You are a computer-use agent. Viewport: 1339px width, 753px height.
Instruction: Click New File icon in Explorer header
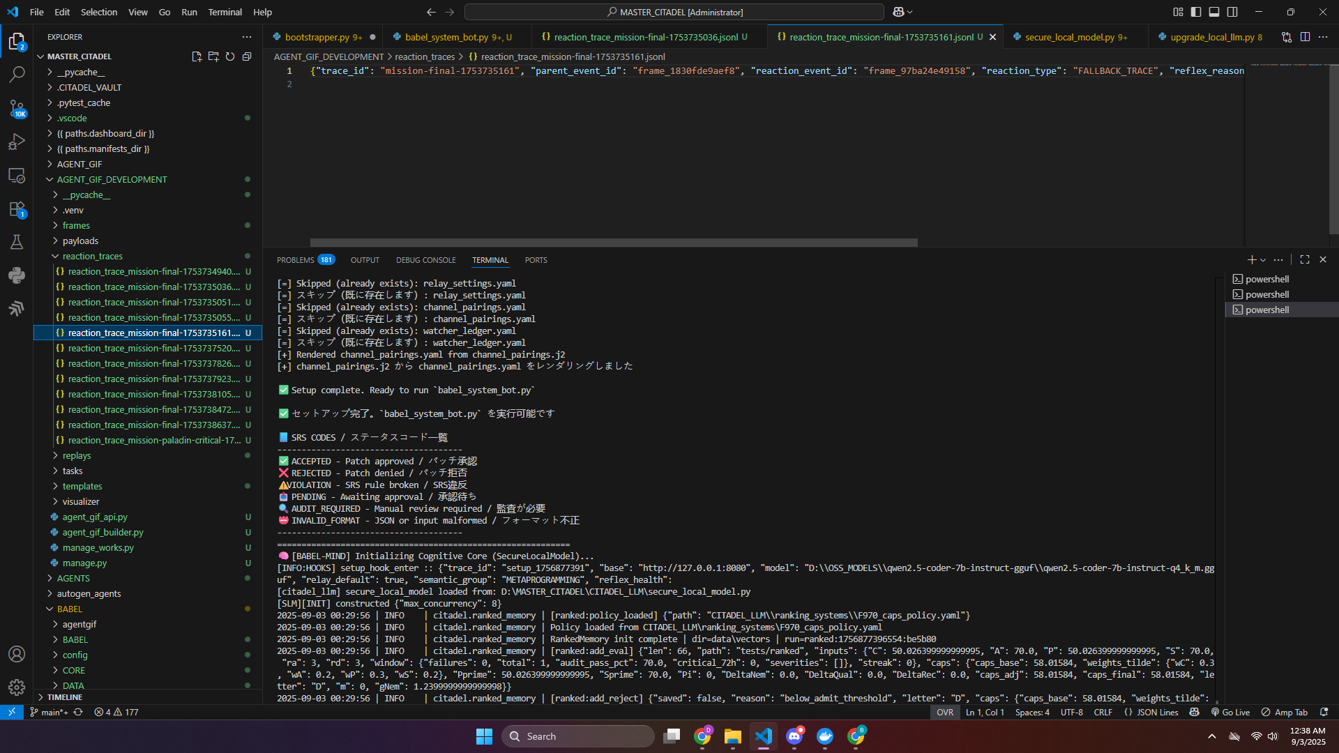pos(197,56)
